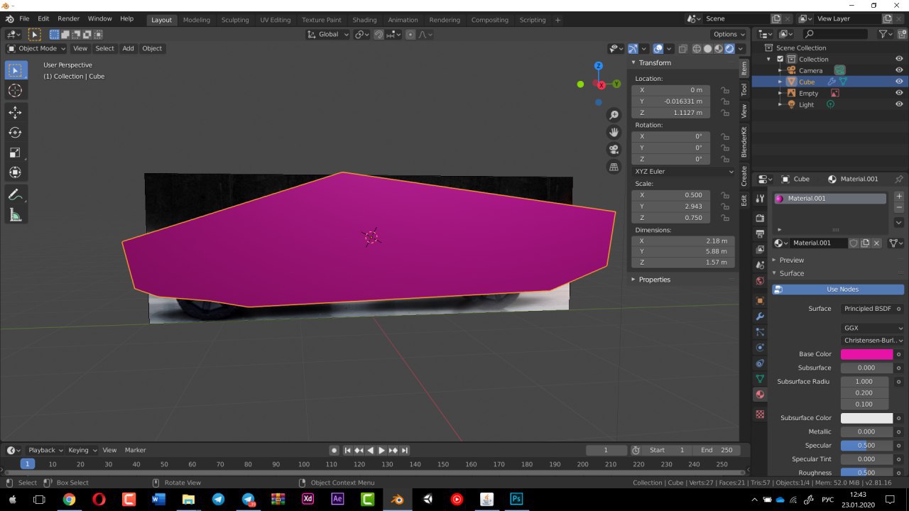
Task: Select the Transform tool
Action: pos(16,172)
